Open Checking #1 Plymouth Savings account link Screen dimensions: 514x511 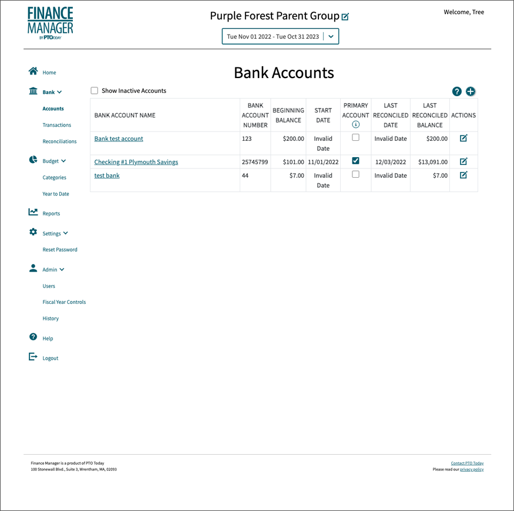(x=136, y=162)
